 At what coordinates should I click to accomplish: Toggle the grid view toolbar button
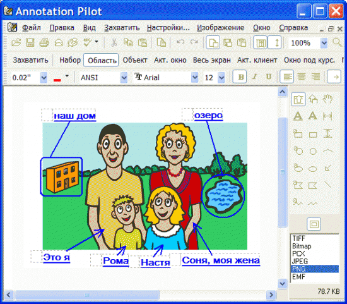[x=261, y=42]
